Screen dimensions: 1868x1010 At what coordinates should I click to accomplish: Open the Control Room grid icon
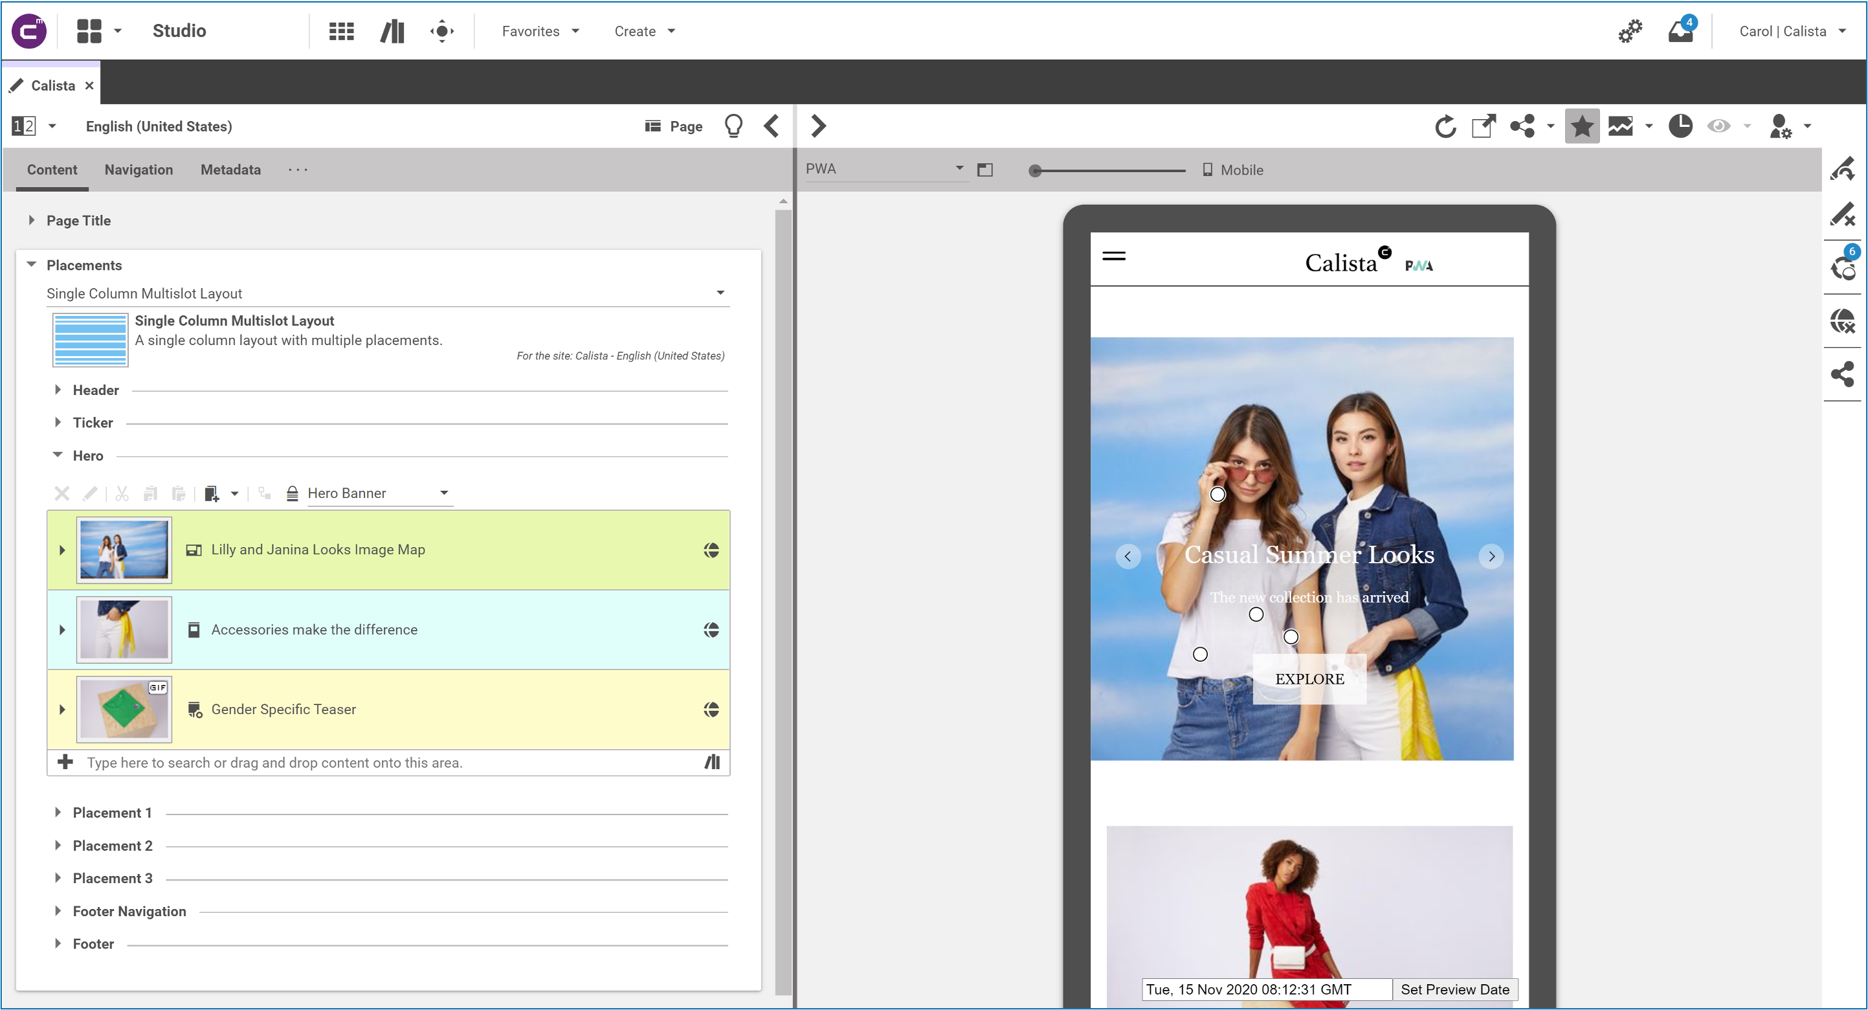(x=341, y=31)
